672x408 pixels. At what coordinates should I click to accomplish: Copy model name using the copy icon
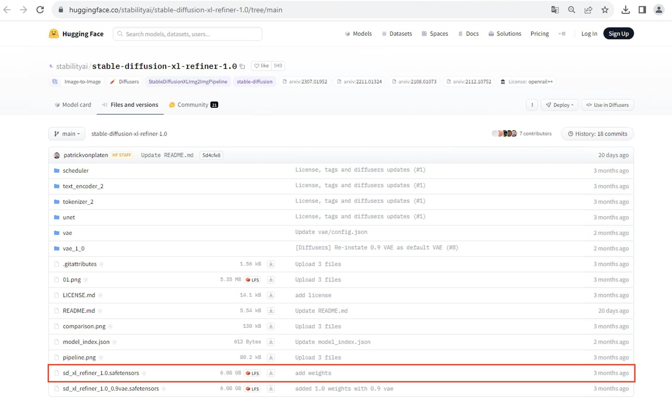pyautogui.click(x=242, y=66)
